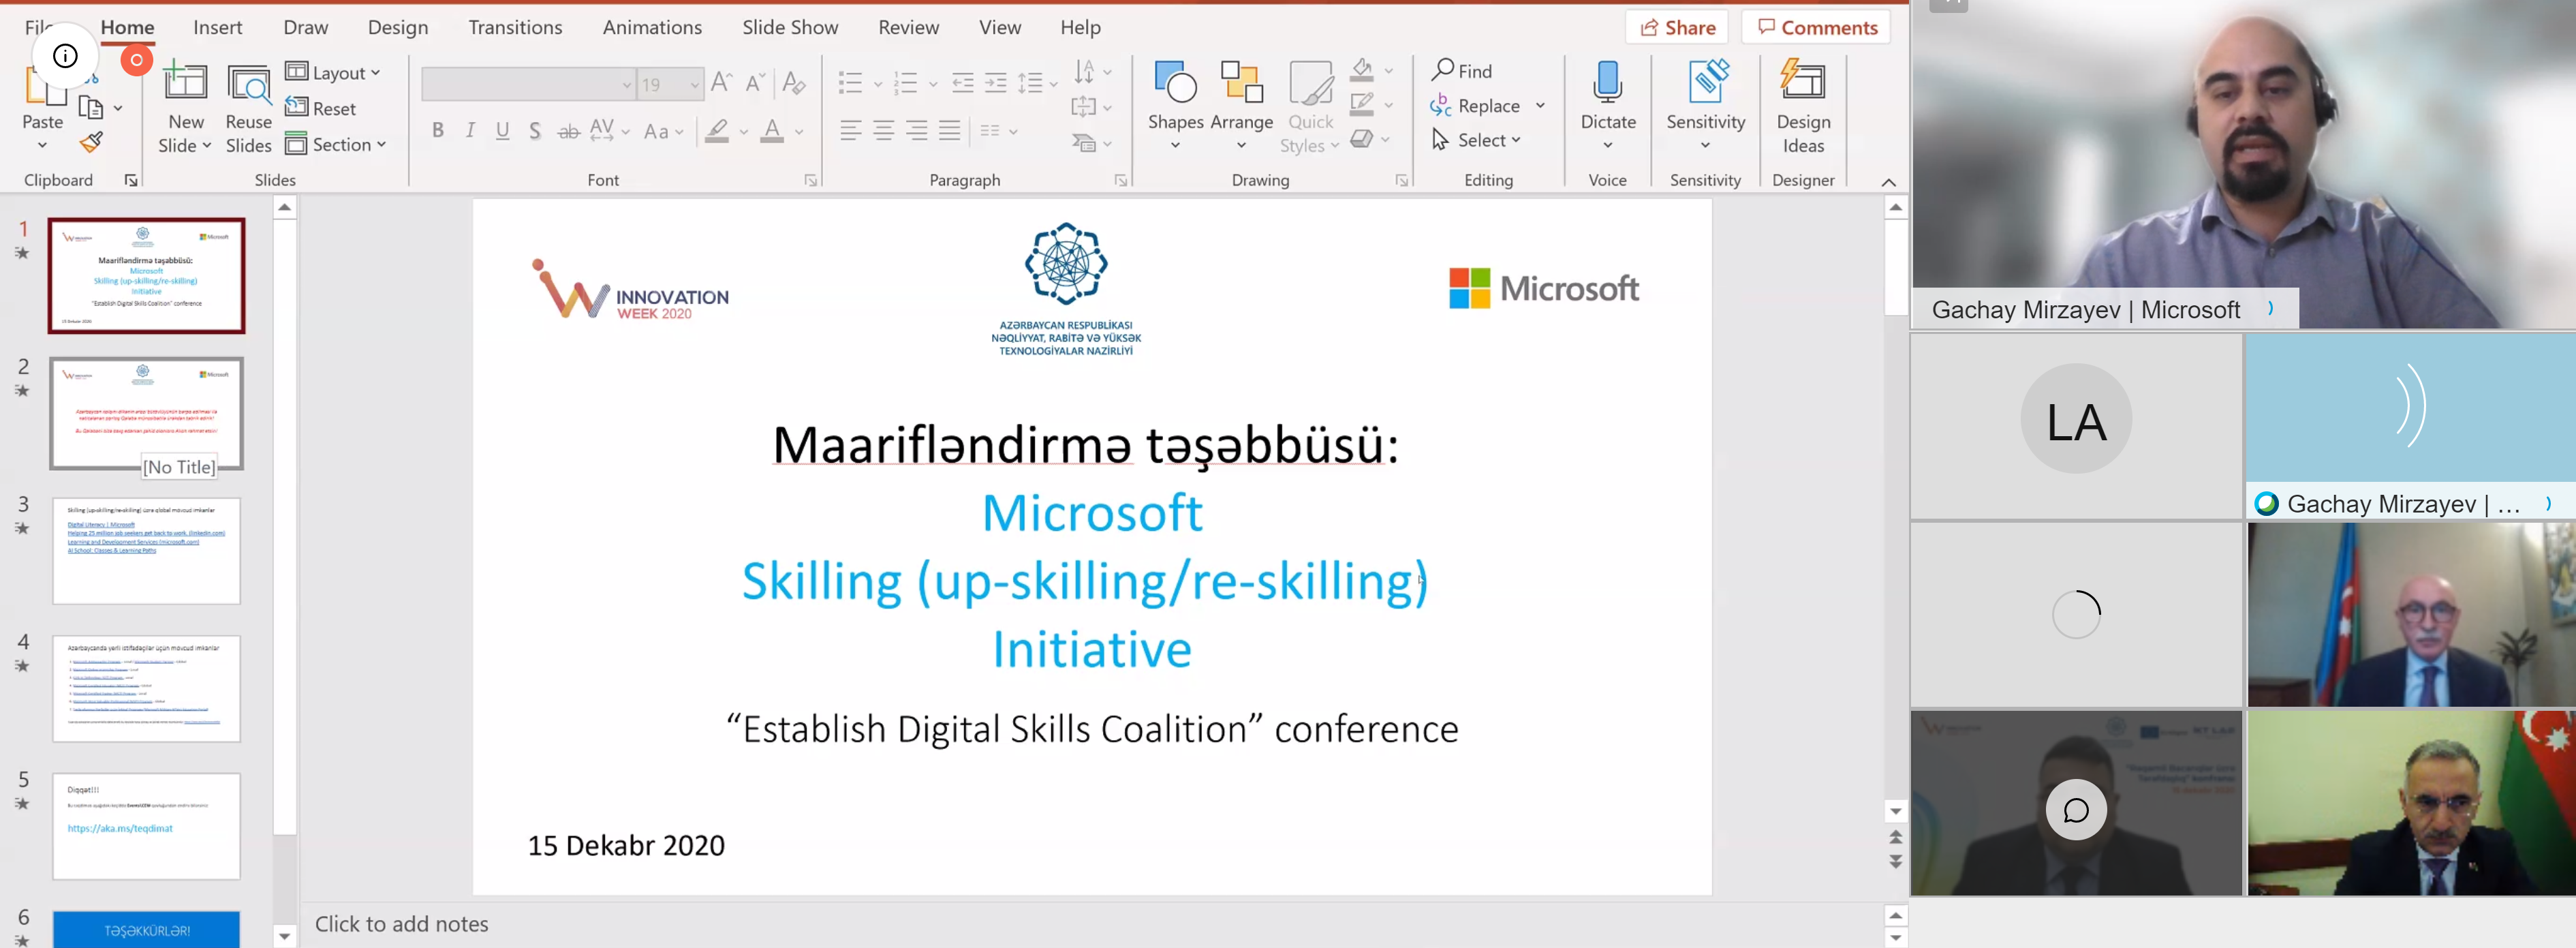The image size is (2576, 948).
Task: Open Change Case dropdown
Action: click(x=663, y=131)
